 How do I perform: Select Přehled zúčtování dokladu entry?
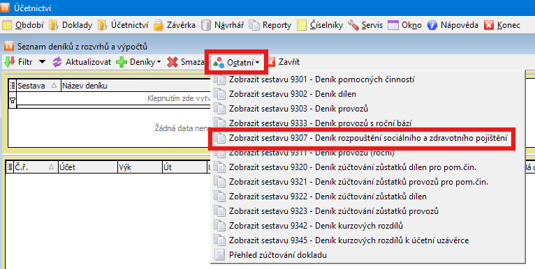click(x=368, y=255)
